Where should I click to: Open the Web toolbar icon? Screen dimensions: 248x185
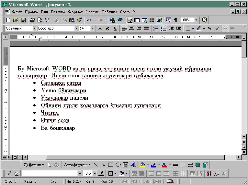click(120, 20)
